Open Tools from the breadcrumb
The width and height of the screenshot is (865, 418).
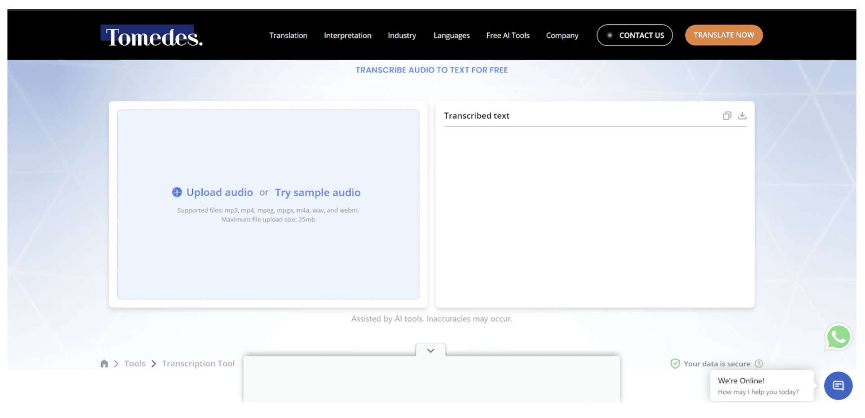click(x=134, y=363)
